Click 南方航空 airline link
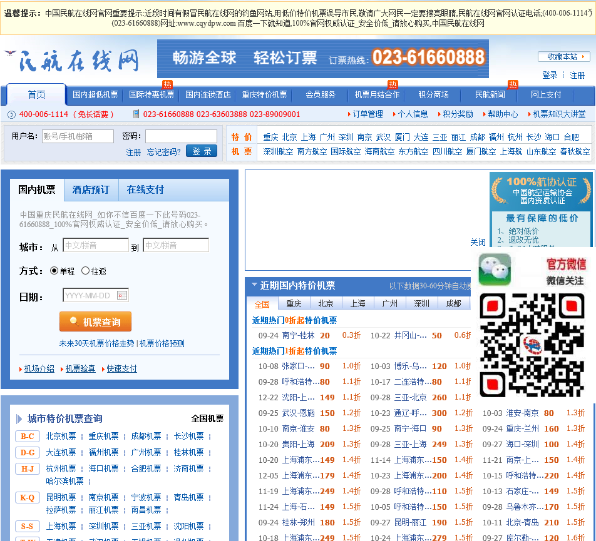596x541 pixels. coord(312,151)
